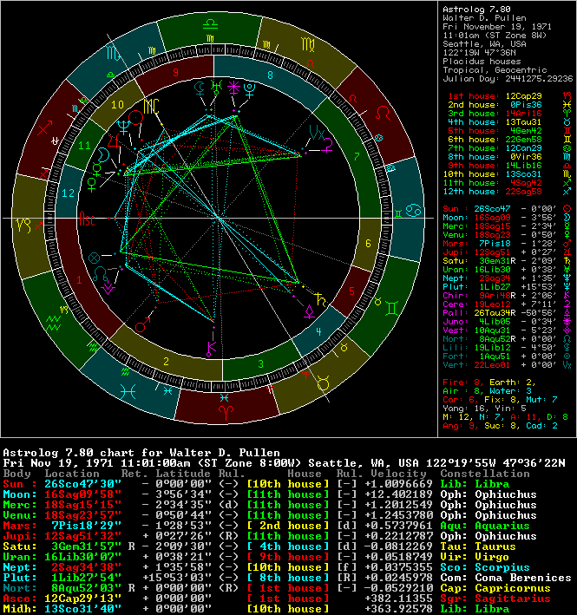577x615 pixels.
Task: Click '10th house: 13Sco31' sidebar row
Action: coord(508,174)
